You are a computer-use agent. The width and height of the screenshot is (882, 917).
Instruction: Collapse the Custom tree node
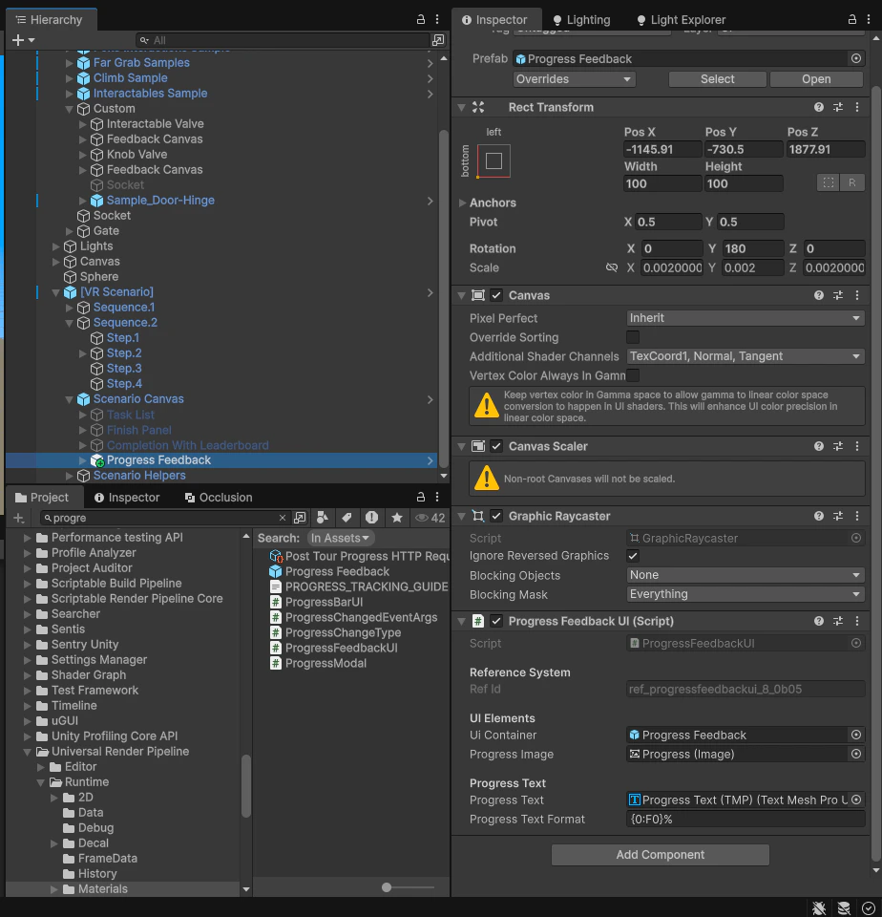click(x=69, y=109)
